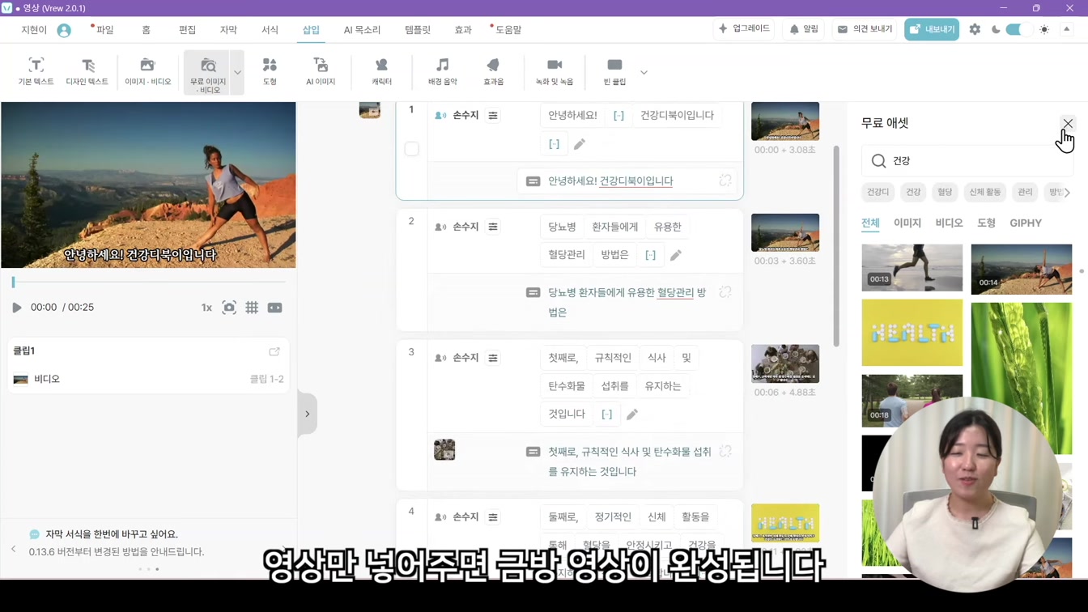Open the 자막 menu tab
Viewport: 1088px width, 612px height.
228,30
